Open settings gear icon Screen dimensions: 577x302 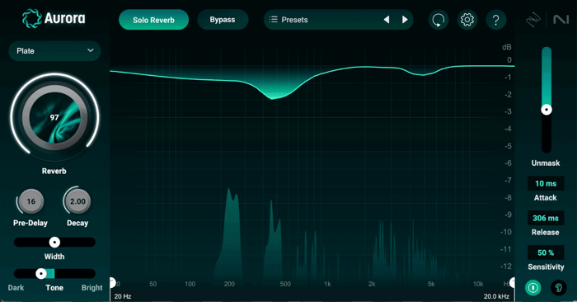coord(467,20)
